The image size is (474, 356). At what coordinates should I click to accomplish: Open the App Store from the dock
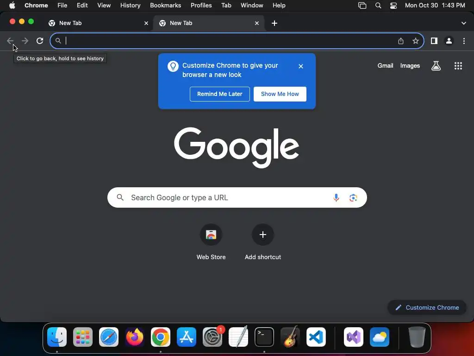187,337
